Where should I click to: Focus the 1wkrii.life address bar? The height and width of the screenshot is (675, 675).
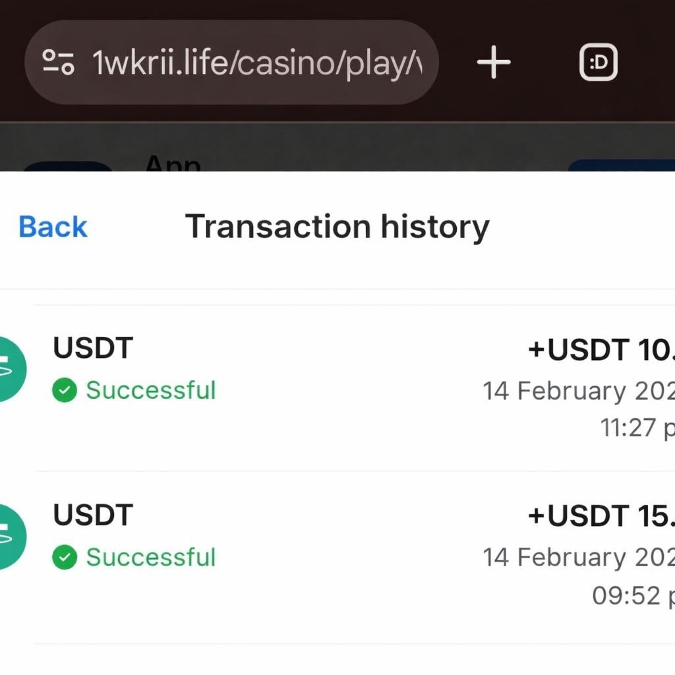tap(257, 63)
